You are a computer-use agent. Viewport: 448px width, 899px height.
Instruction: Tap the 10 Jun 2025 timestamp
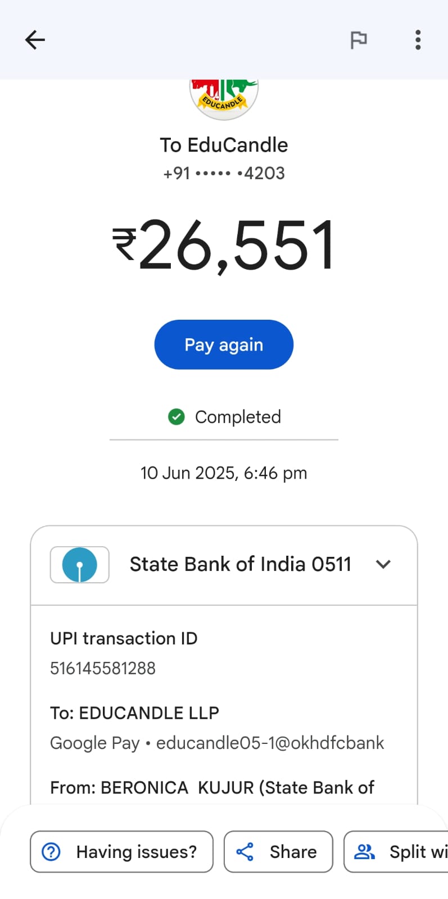click(224, 473)
